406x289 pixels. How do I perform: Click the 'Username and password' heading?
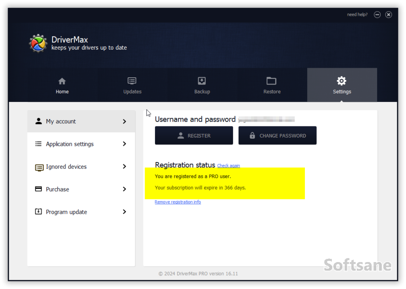[195, 119]
